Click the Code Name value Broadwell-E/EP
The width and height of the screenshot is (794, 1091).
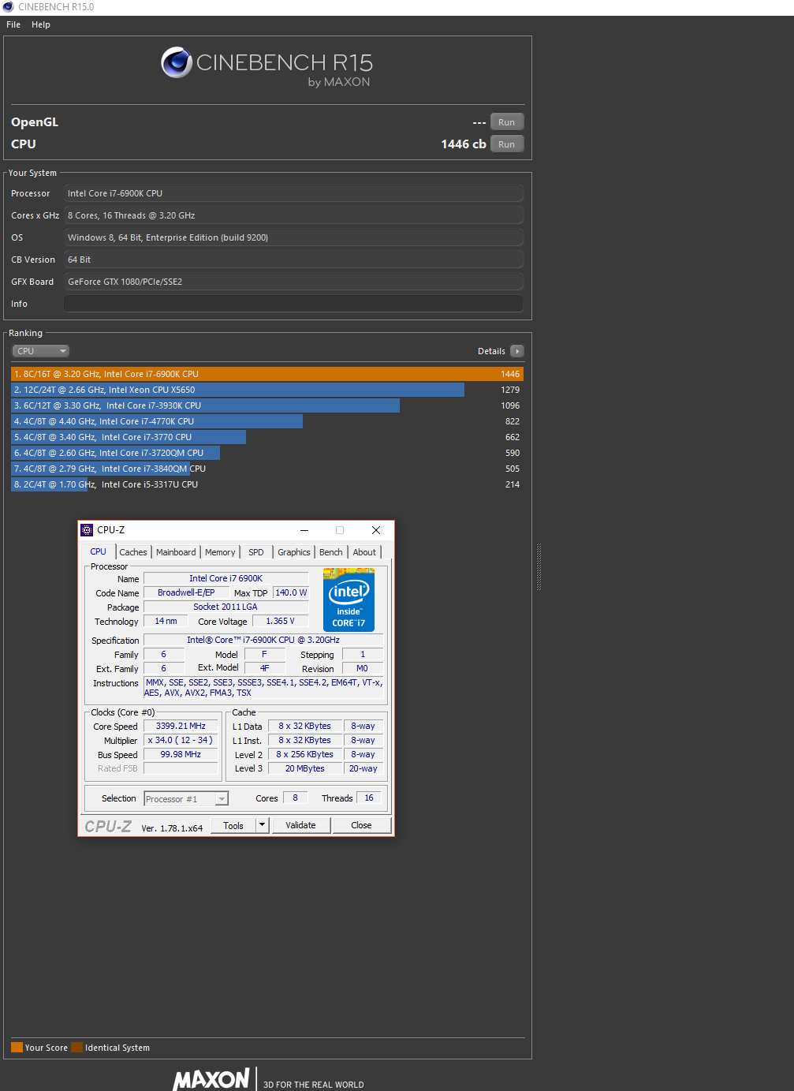coord(186,592)
